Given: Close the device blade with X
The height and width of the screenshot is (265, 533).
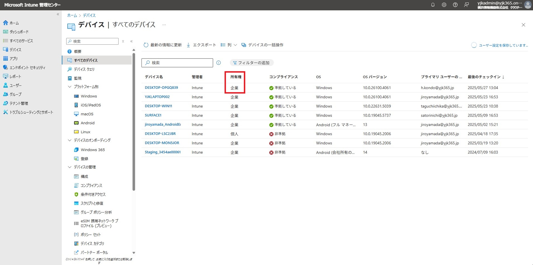Looking at the screenshot, I should tap(523, 25).
